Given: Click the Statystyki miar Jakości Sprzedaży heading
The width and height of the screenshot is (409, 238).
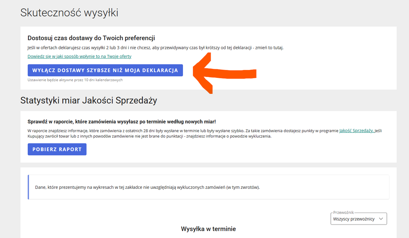Looking at the screenshot, I should (88, 100).
